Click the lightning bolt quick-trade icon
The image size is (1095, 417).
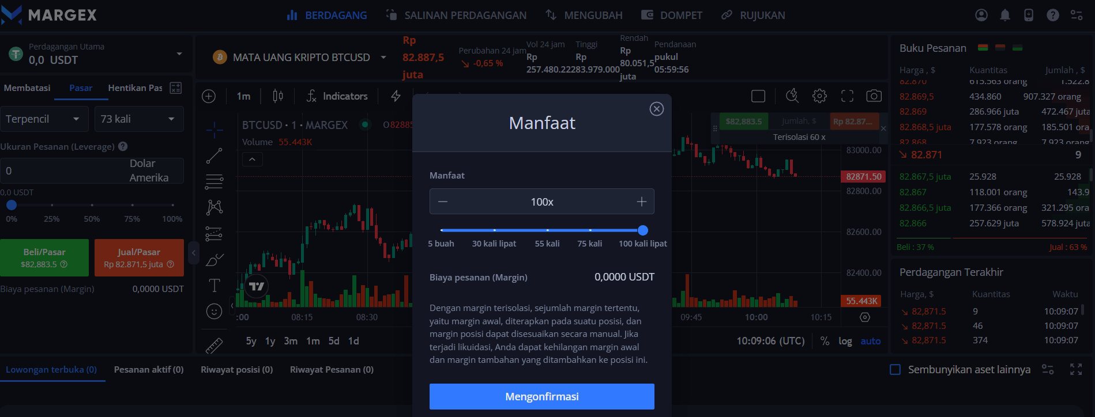396,96
